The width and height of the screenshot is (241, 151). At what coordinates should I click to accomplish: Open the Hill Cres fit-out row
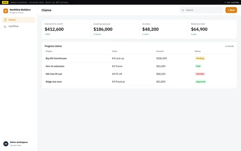pyautogui.click(x=139, y=74)
